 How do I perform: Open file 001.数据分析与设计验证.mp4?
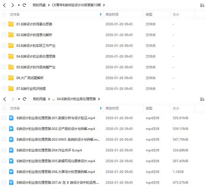tap(56, 118)
